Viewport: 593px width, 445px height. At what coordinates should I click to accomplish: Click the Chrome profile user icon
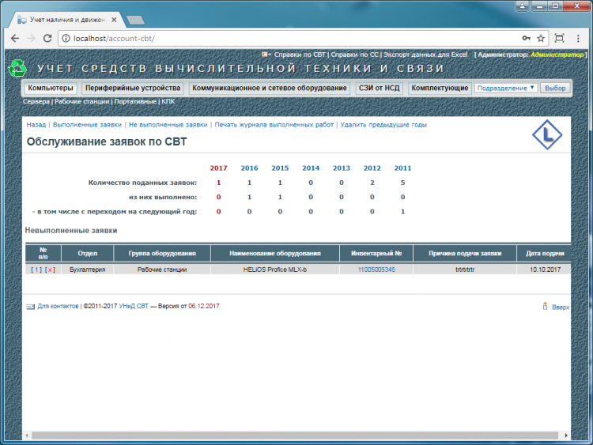[523, 6]
